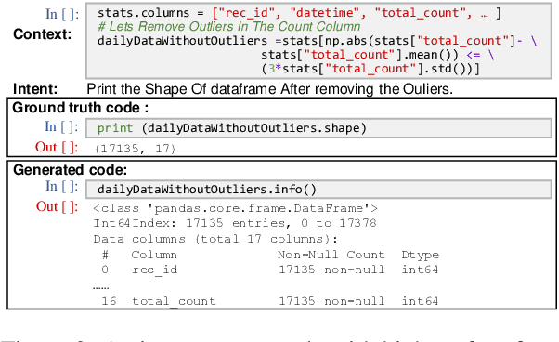Click the context code cell input area
This screenshot has width=559, height=342.
[318, 41]
